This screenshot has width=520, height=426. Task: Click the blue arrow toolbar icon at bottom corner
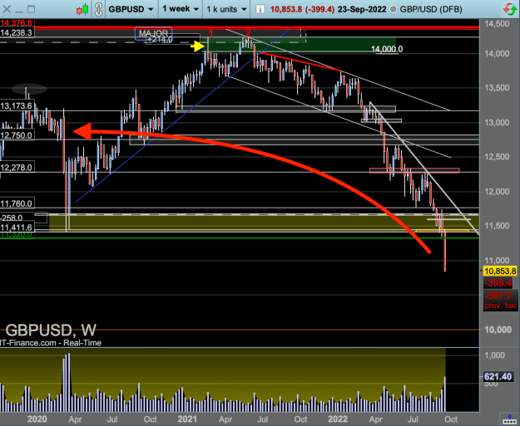509,419
